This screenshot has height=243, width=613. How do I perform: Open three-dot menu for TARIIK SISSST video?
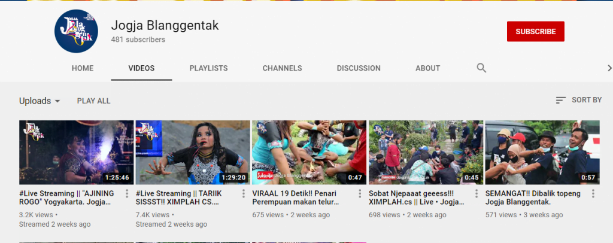(x=243, y=193)
